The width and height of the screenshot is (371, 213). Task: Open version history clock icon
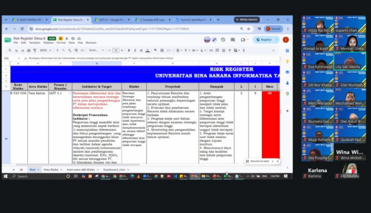[223, 40]
